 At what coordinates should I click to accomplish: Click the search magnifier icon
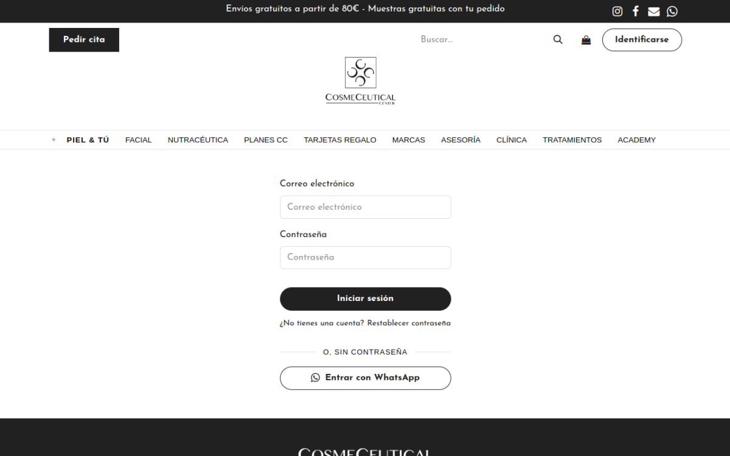point(558,40)
